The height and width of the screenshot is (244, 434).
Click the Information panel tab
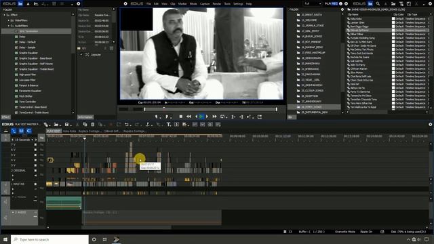[x=85, y=117]
